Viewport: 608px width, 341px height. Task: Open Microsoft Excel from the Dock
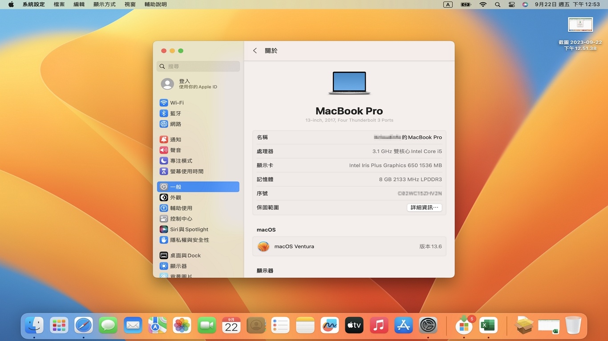coord(488,325)
